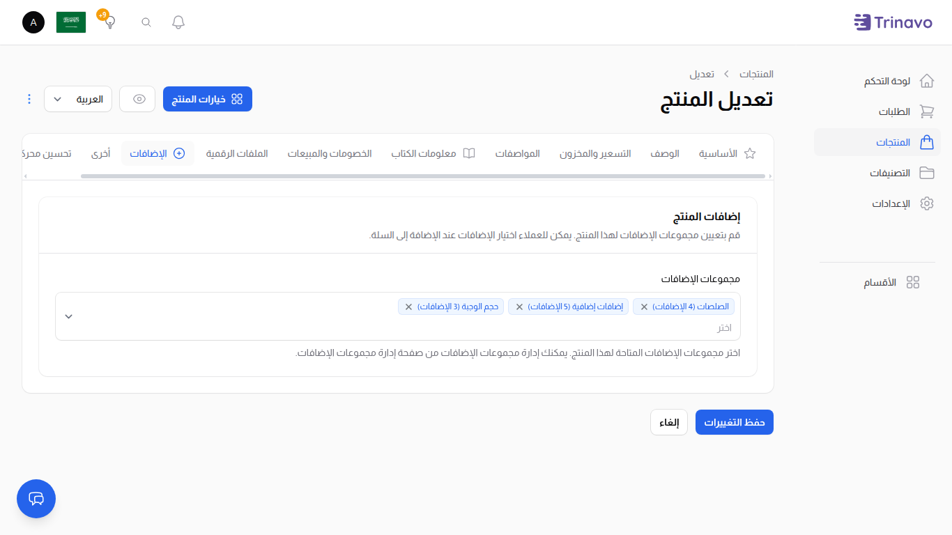Open الإعدادات via the gear icon
Viewport: 952px width, 535px height.
(x=927, y=203)
